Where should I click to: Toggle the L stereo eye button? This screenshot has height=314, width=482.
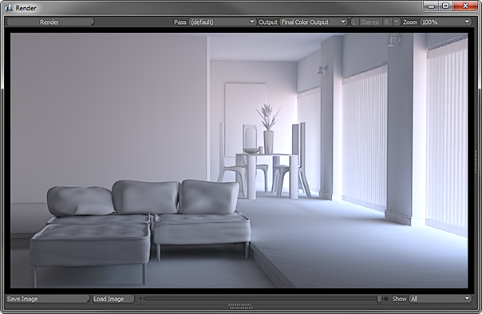(354, 22)
